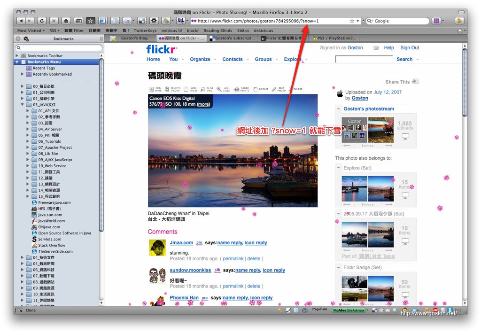Open the URL history dropdown arrow
The image size is (481, 333).
click(357, 21)
